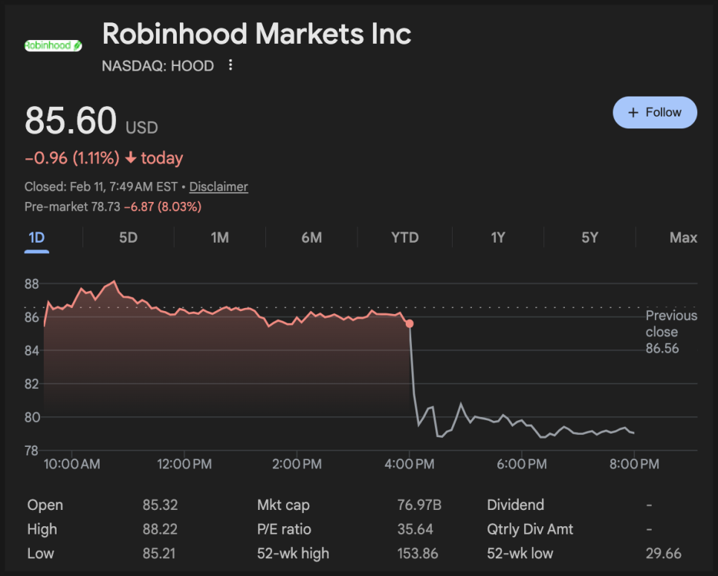Select the Max time range tab
The width and height of the screenshot is (718, 576).
(x=683, y=238)
